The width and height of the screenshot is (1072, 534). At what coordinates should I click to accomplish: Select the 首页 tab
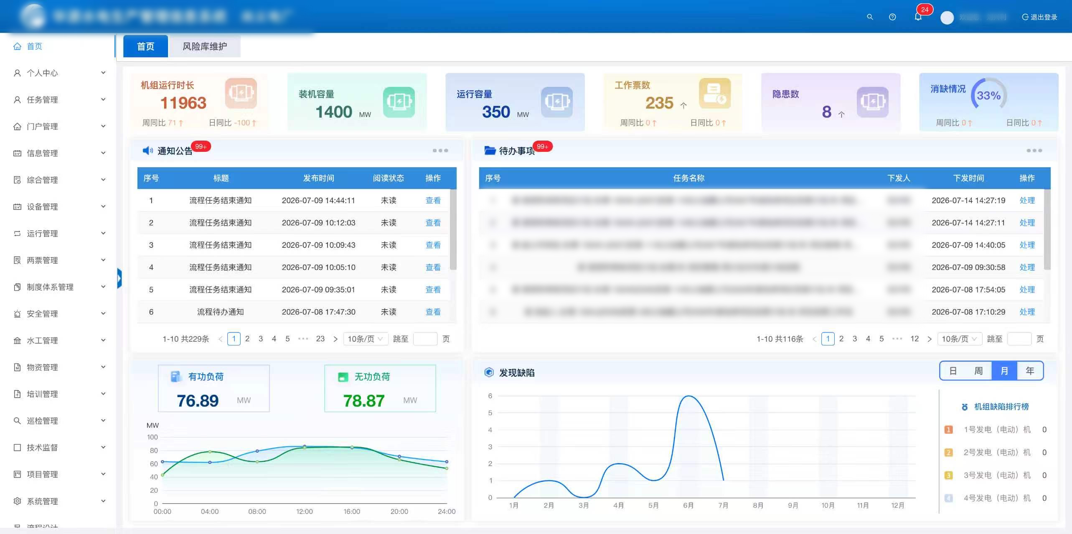146,46
